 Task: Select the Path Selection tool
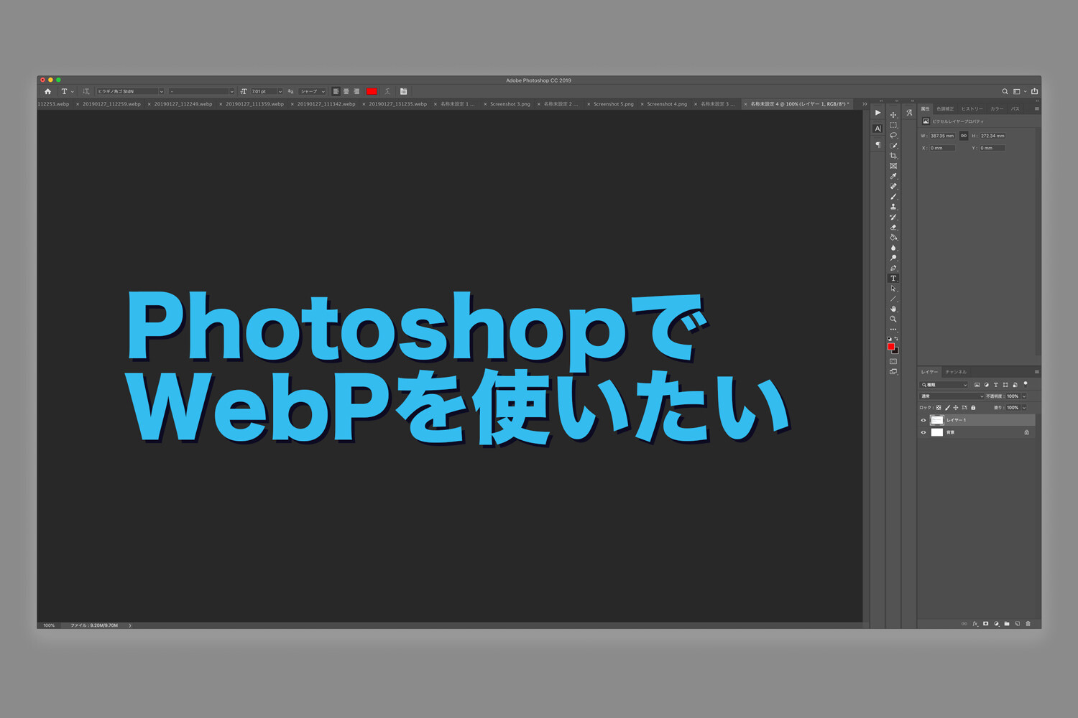click(893, 289)
